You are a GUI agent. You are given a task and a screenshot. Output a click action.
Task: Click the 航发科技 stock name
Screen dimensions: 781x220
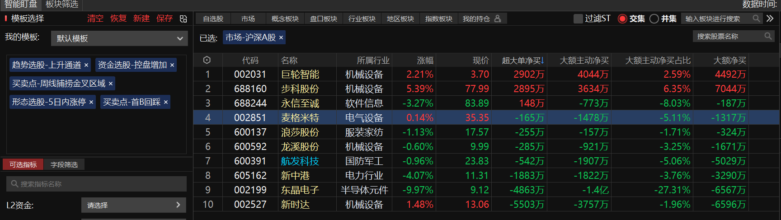click(x=300, y=161)
